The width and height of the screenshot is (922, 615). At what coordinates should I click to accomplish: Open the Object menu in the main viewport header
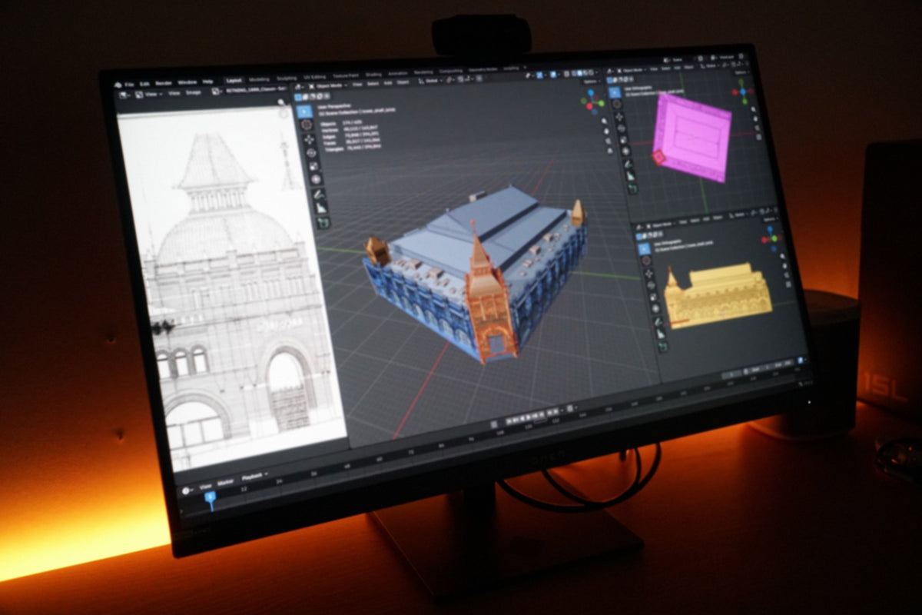click(402, 82)
